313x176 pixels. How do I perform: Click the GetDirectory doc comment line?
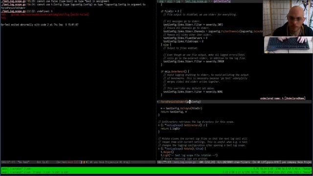click(196, 122)
